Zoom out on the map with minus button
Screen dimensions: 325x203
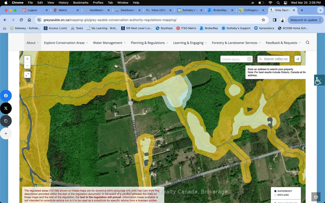[27, 66]
